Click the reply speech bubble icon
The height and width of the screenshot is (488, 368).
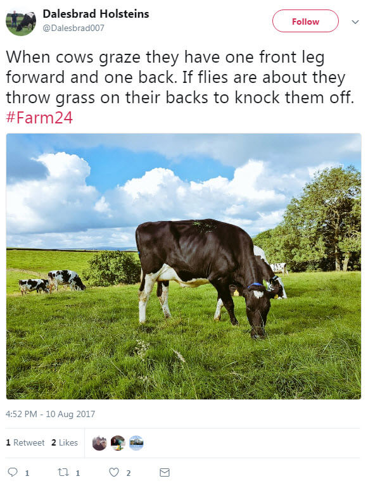[13, 472]
